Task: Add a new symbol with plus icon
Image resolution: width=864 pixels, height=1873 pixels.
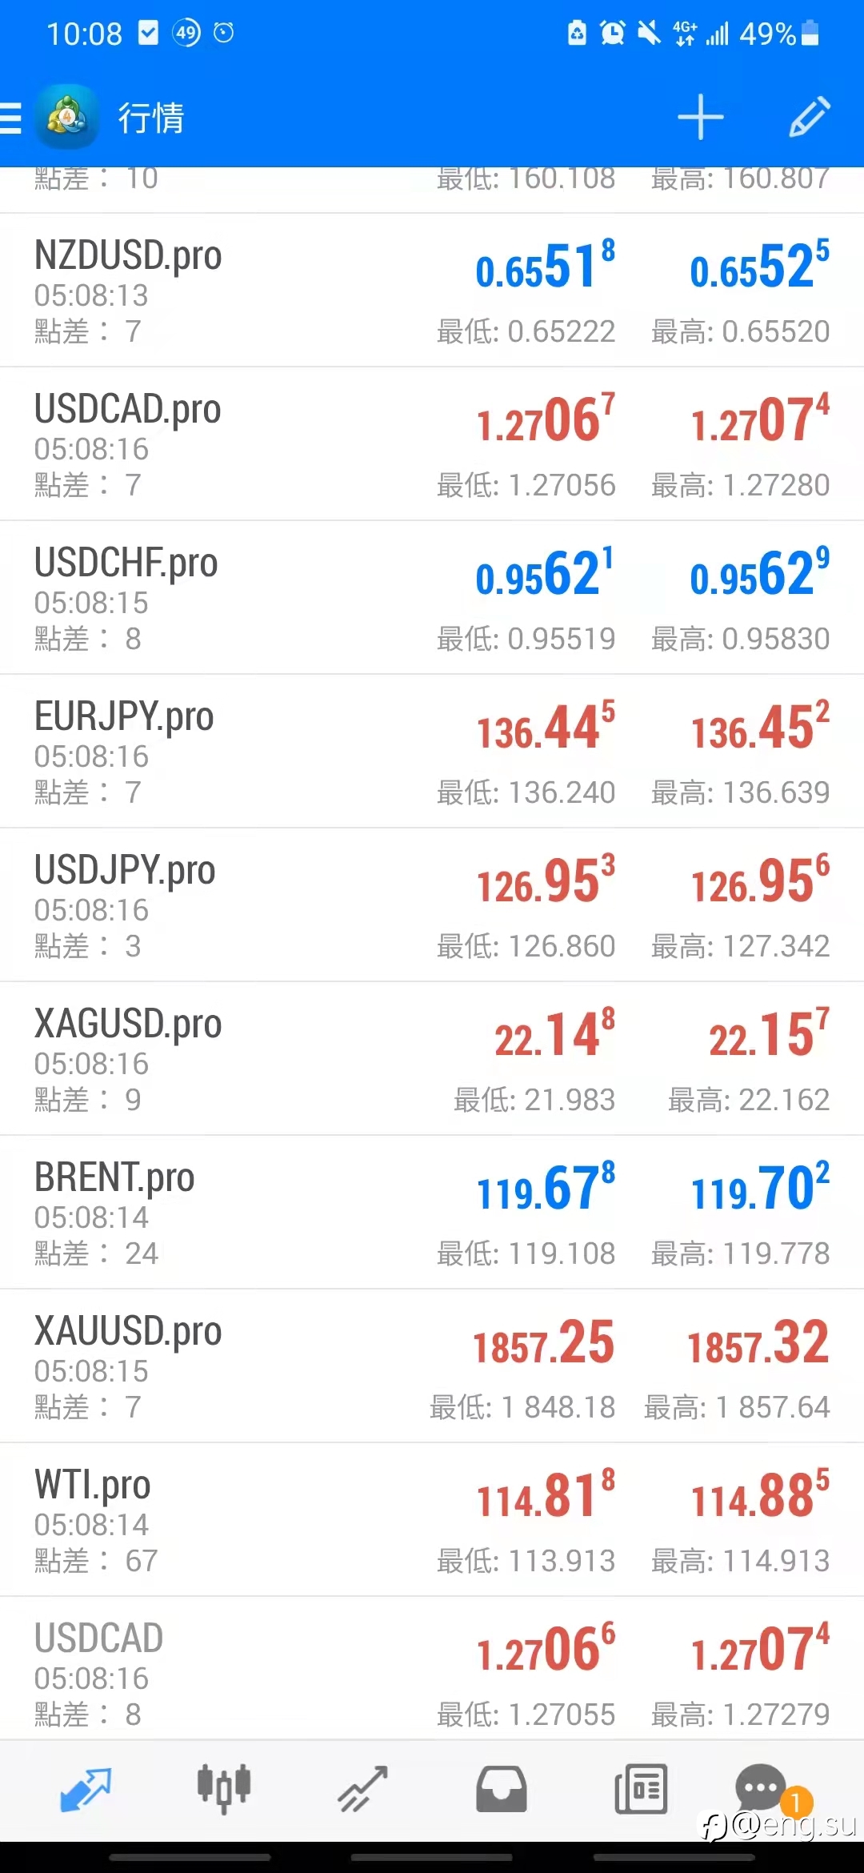Action: [700, 117]
